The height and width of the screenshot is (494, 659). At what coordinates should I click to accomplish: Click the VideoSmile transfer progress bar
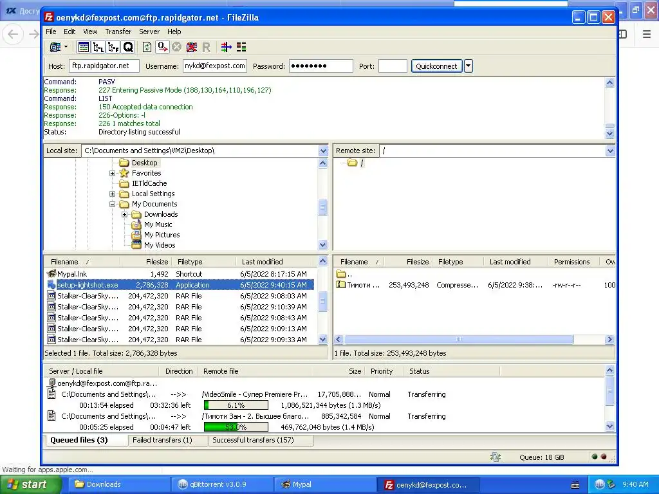236,405
